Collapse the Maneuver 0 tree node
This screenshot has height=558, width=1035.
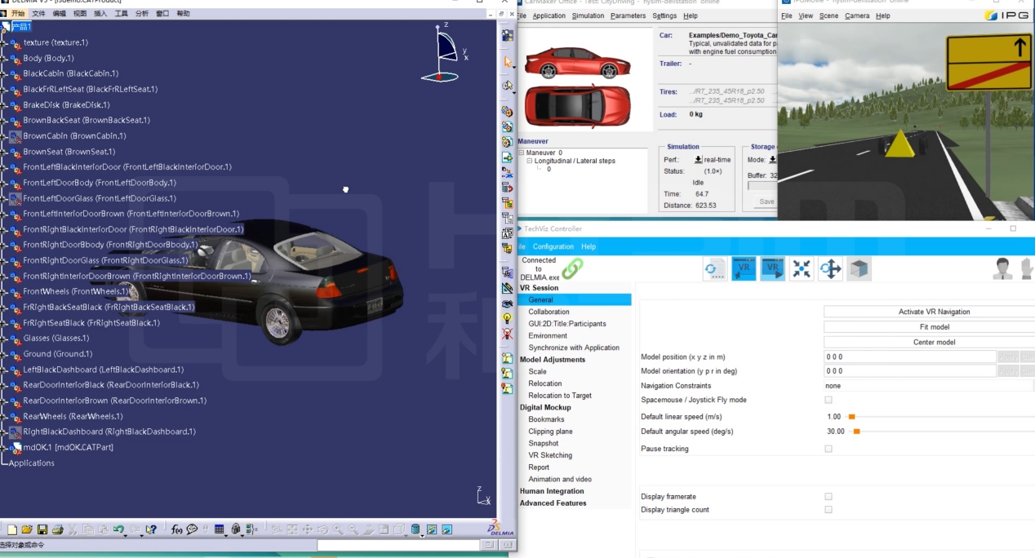pos(522,153)
